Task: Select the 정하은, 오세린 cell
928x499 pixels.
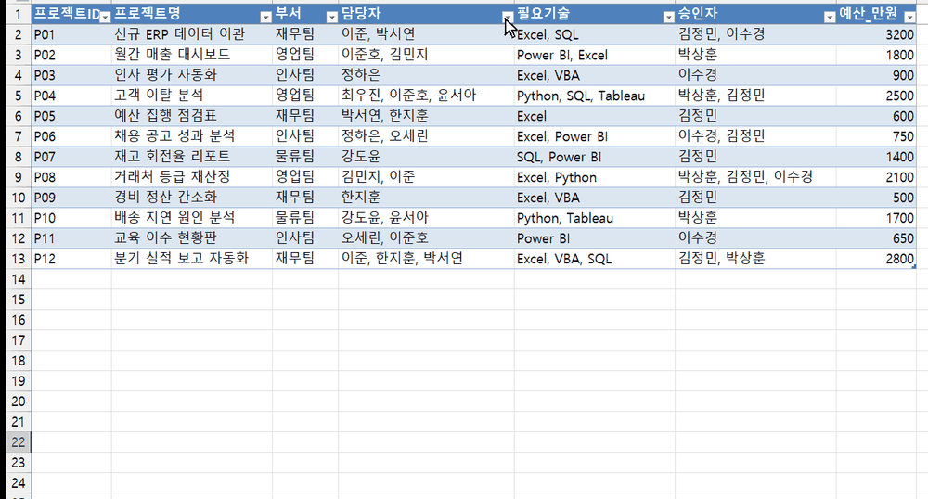Action: (426, 136)
